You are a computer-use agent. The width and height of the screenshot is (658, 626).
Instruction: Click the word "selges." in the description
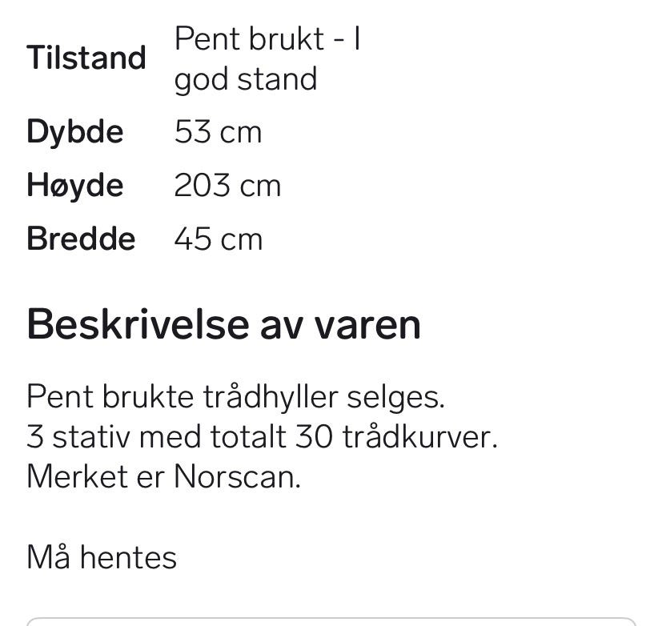(x=395, y=398)
